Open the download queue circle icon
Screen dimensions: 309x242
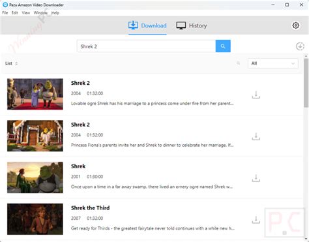pos(300,46)
